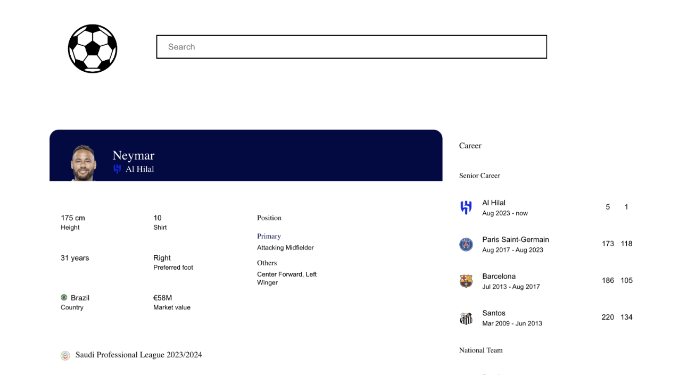The height and width of the screenshot is (385, 679).
Task: Open Al Hilal link under Neymar's name
Action: point(139,169)
